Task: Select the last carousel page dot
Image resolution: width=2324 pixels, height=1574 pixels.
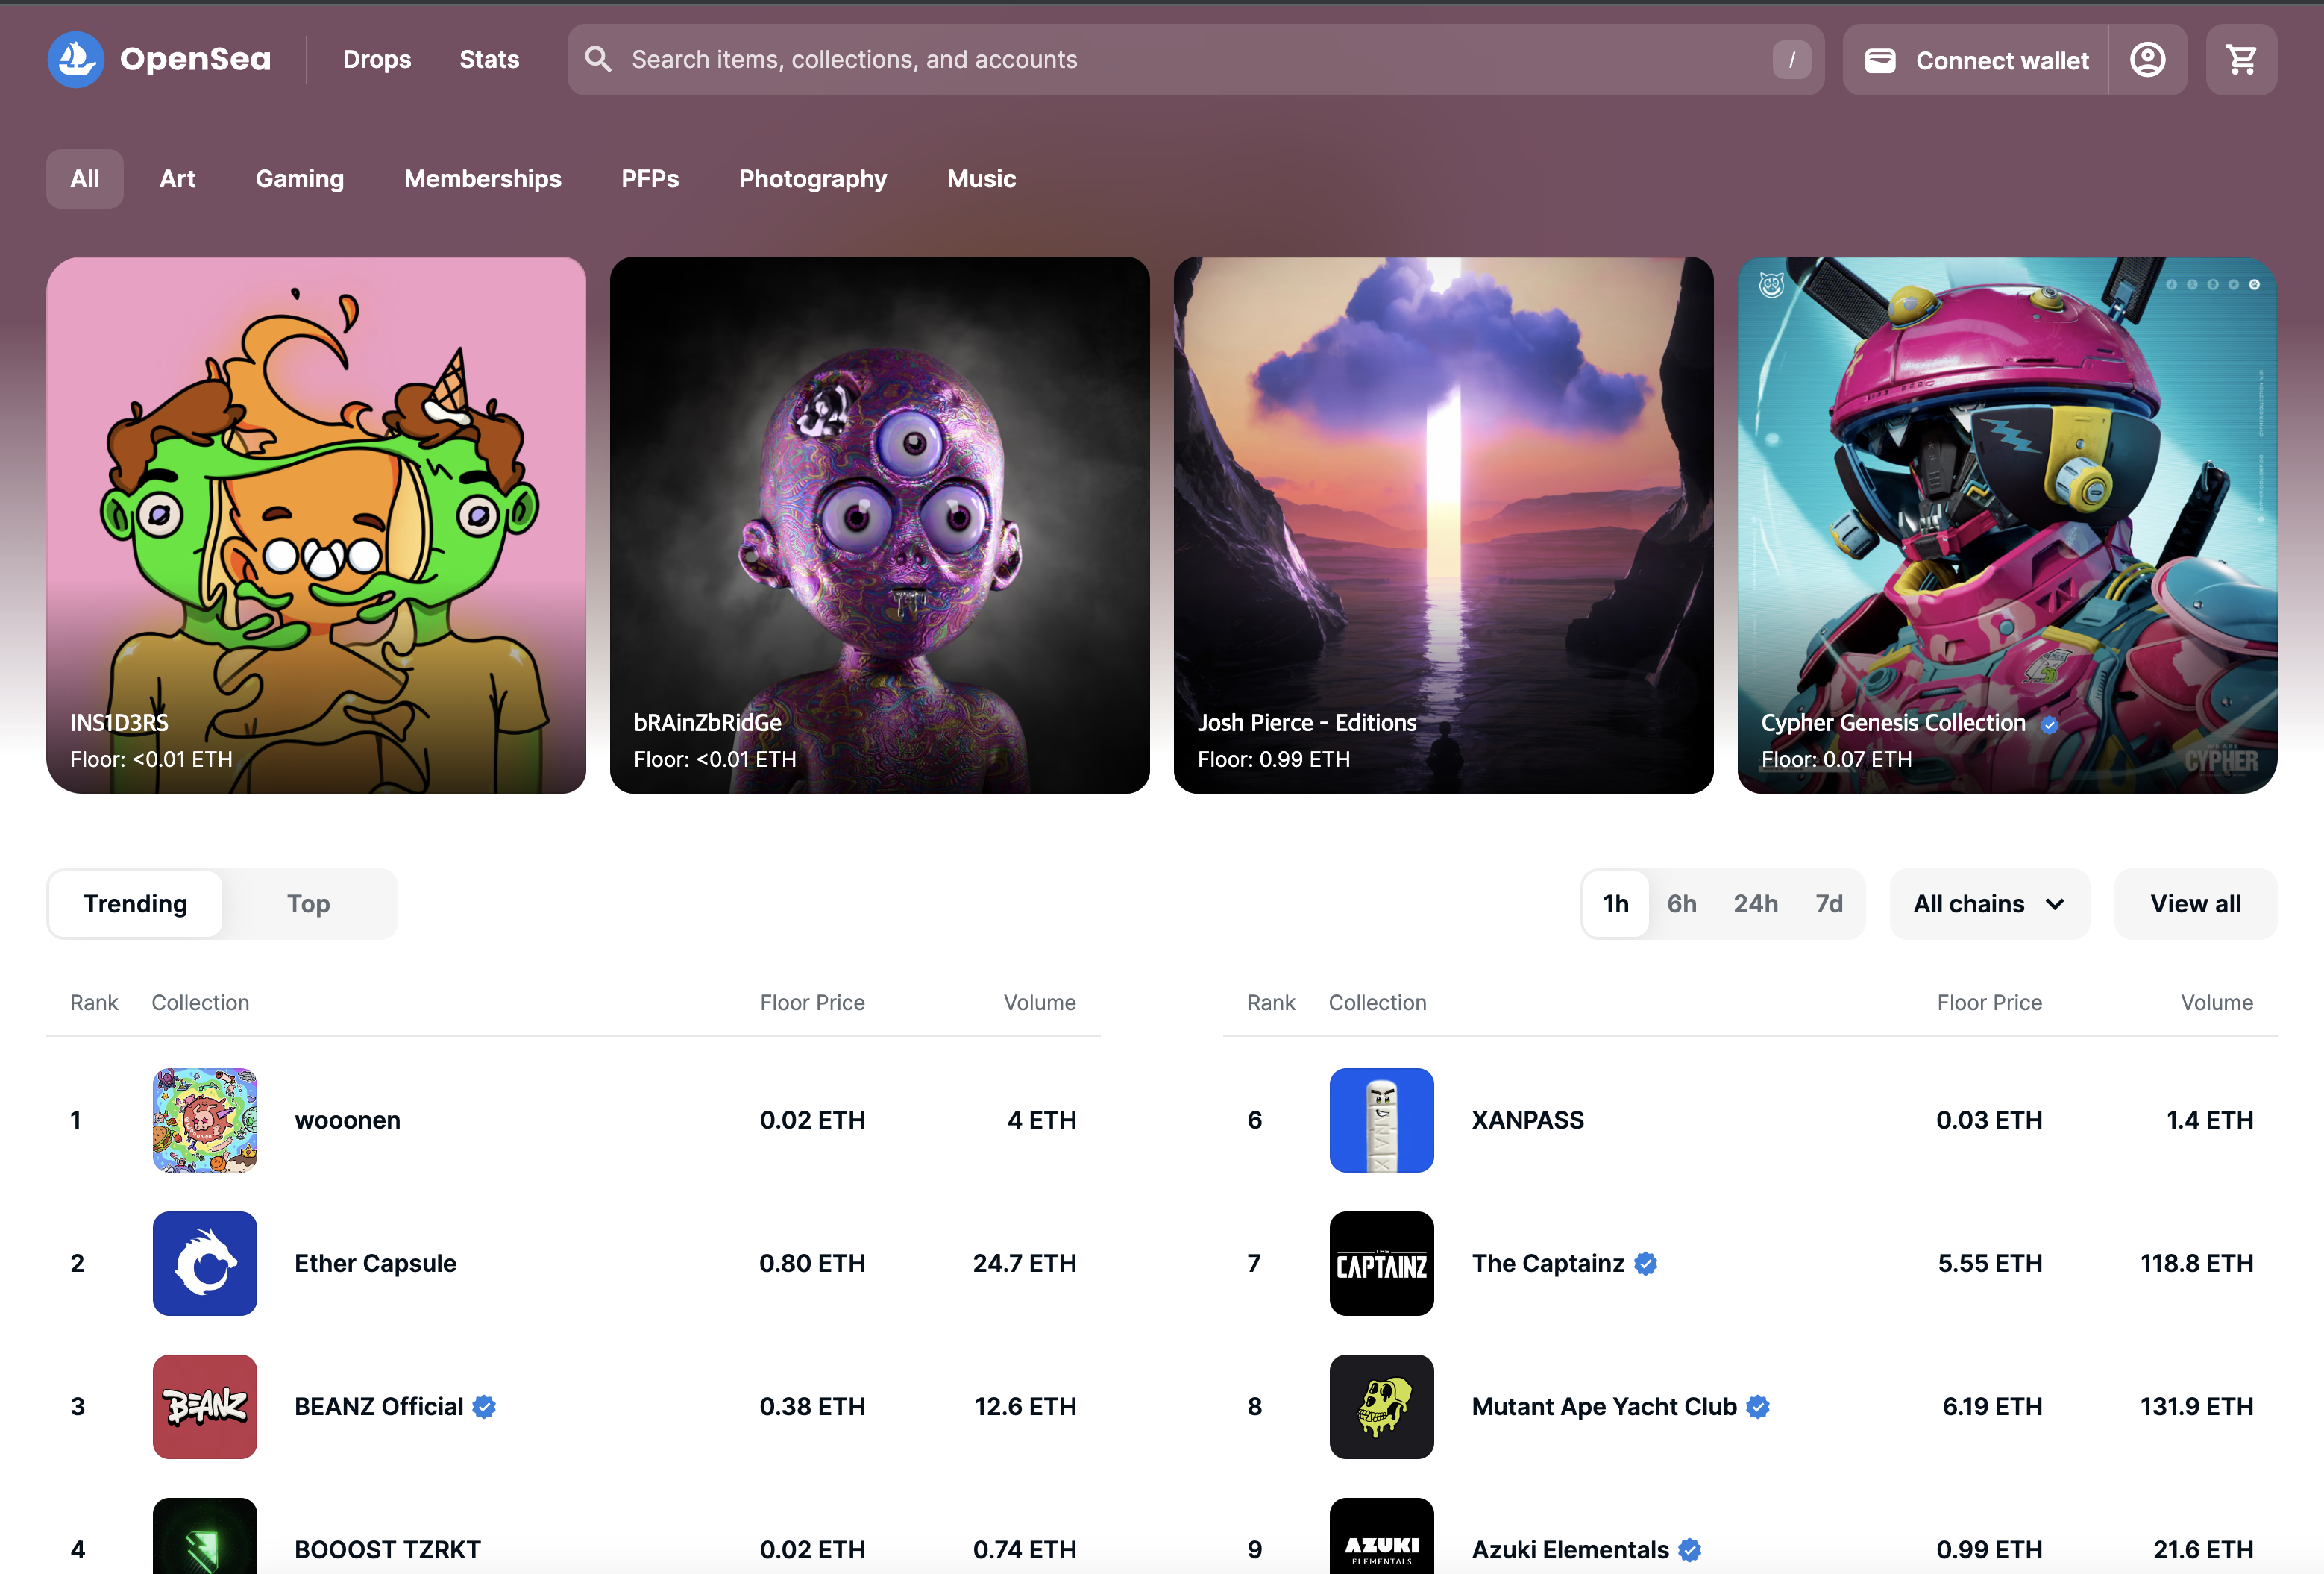Action: (2254, 285)
